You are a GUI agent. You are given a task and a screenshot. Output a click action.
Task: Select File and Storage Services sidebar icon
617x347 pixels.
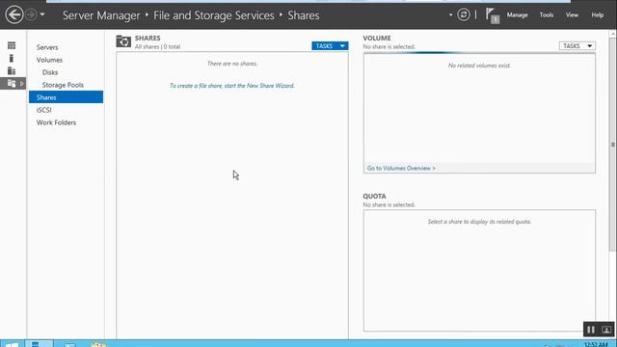point(12,84)
